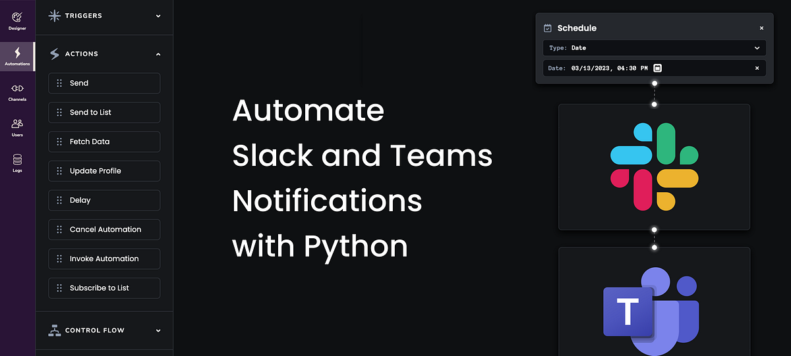Close the Schedule panel
This screenshot has width=791, height=356.
pyautogui.click(x=761, y=28)
